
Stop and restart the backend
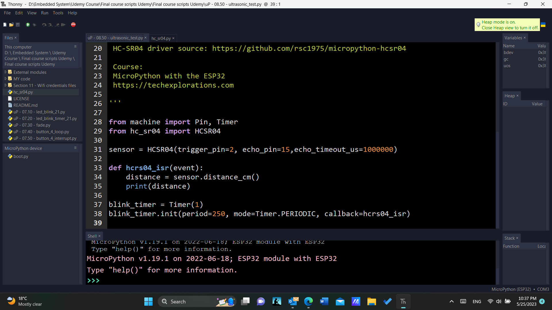pyautogui.click(x=73, y=25)
